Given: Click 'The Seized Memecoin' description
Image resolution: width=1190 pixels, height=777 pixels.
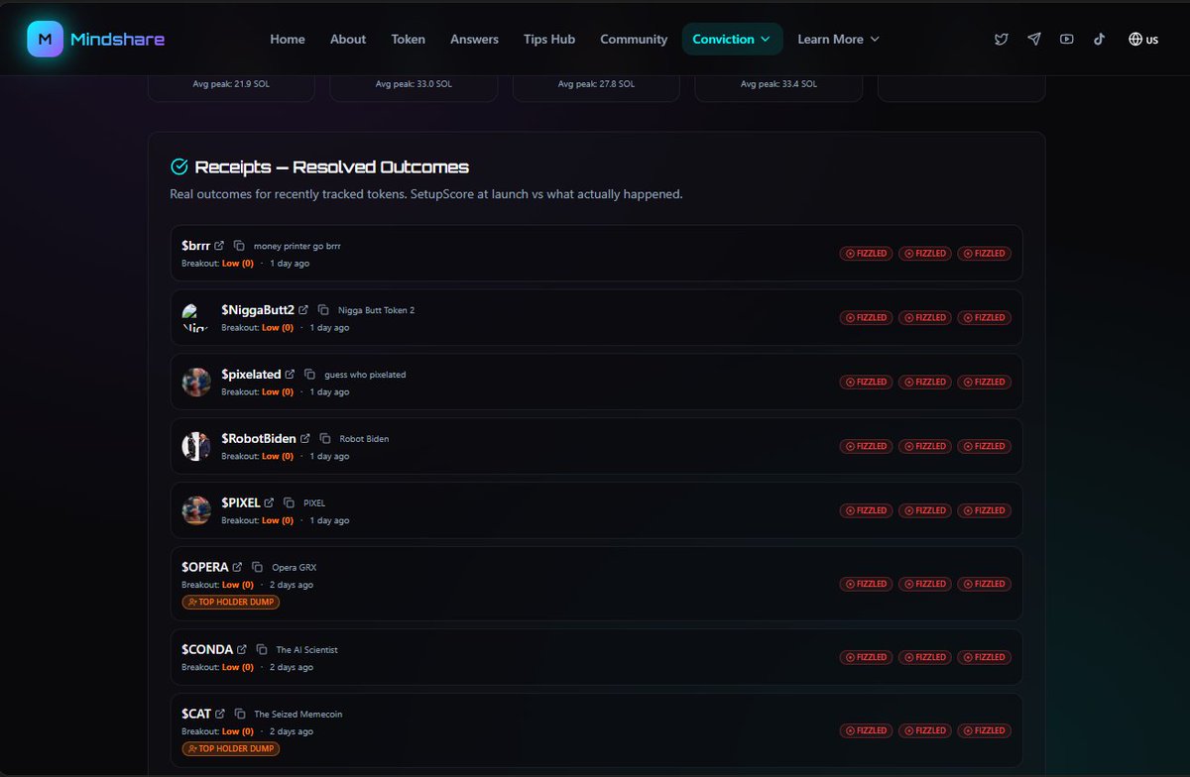Looking at the screenshot, I should click(298, 715).
